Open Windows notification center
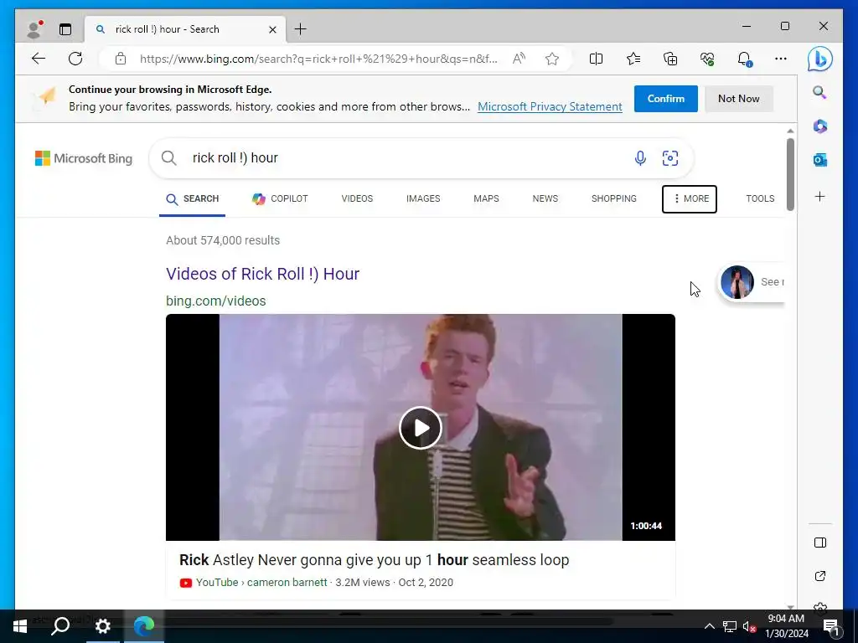 coord(830,626)
